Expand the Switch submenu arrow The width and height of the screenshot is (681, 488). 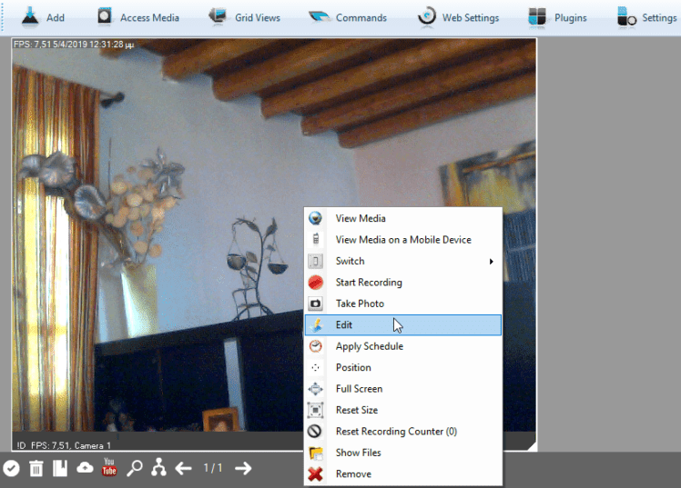pyautogui.click(x=492, y=262)
